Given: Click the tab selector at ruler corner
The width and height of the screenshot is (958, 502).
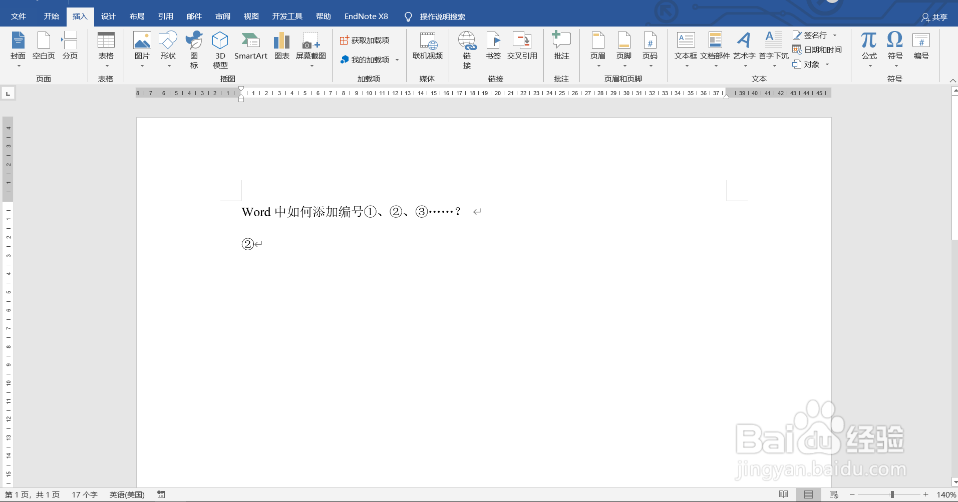Looking at the screenshot, I should (8, 94).
